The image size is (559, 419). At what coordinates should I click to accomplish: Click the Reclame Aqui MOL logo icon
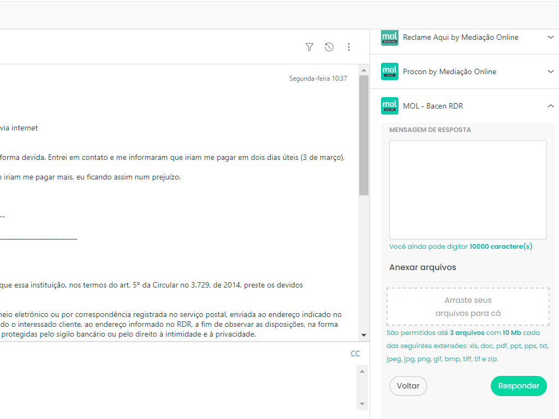(390, 37)
